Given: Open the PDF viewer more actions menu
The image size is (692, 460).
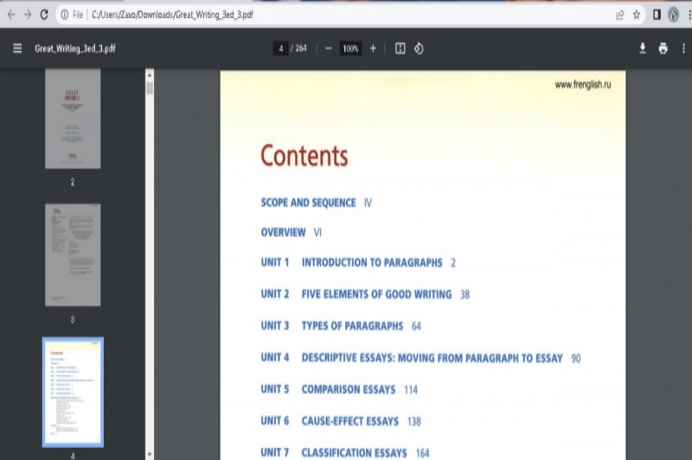Looking at the screenshot, I should (x=683, y=48).
